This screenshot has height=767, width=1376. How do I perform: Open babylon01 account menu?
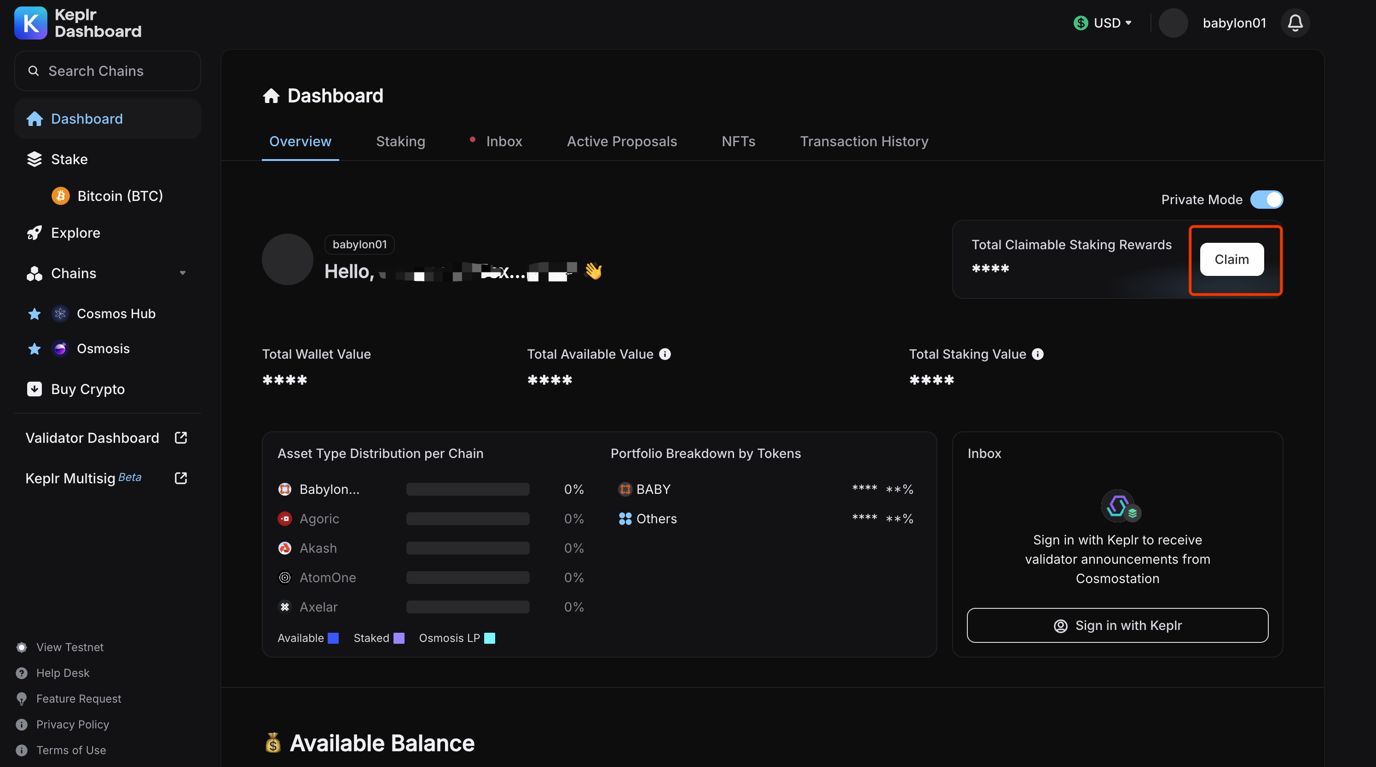(x=1233, y=23)
